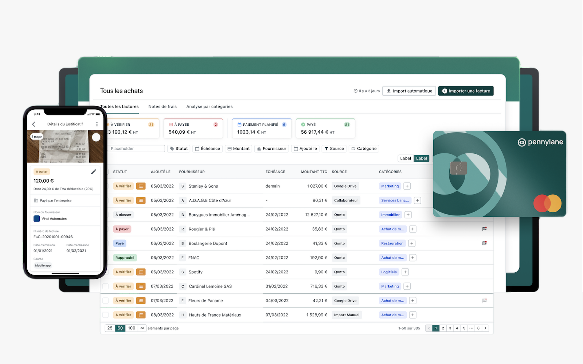Screen dimensions: 583x364
Task: Check the checkbox on the Cardinal Lemoine SAS row
Action: tap(106, 286)
